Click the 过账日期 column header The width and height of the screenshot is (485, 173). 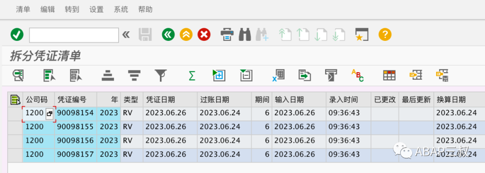(224, 99)
